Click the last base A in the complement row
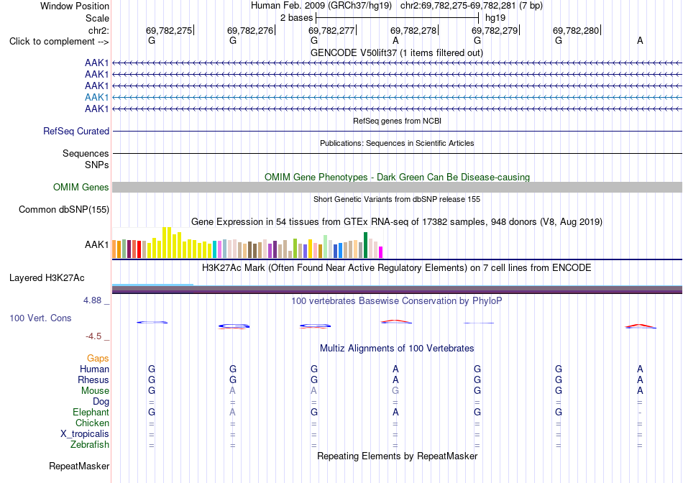 coord(640,40)
